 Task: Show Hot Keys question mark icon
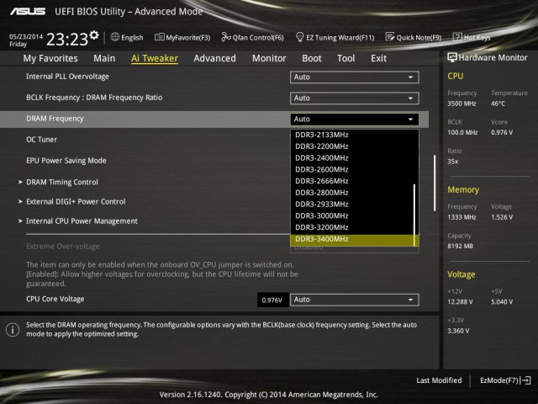457,37
